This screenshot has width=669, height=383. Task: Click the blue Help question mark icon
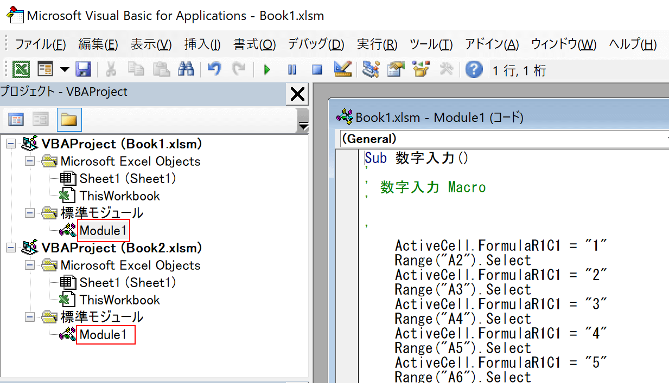pyautogui.click(x=474, y=69)
